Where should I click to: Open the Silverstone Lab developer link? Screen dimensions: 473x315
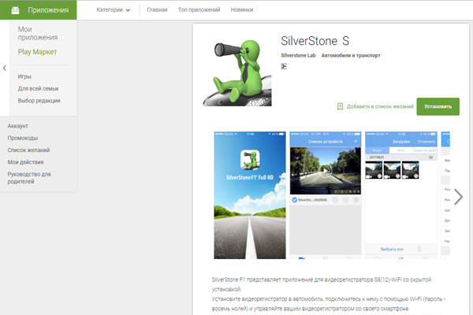coord(298,55)
